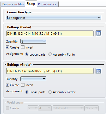
Task: Click the Purlin bolting DIN EN ISO field
Action: coord(50,33)
